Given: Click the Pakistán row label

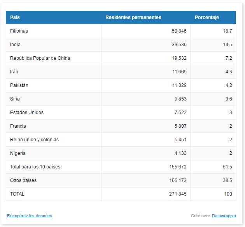Looking at the screenshot, I should (x=19, y=85).
